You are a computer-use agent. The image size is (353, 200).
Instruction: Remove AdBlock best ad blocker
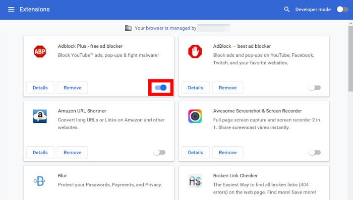(228, 88)
